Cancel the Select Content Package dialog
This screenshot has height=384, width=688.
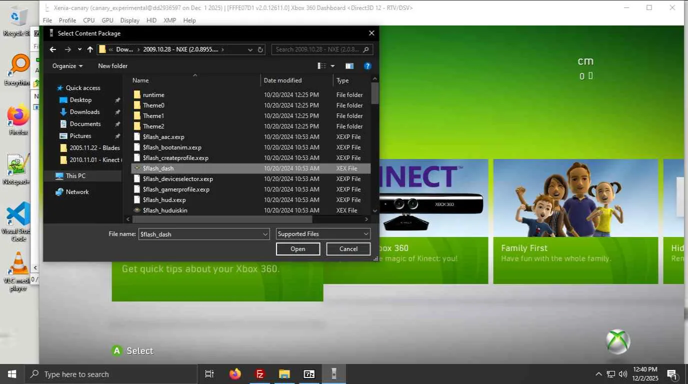click(348, 249)
